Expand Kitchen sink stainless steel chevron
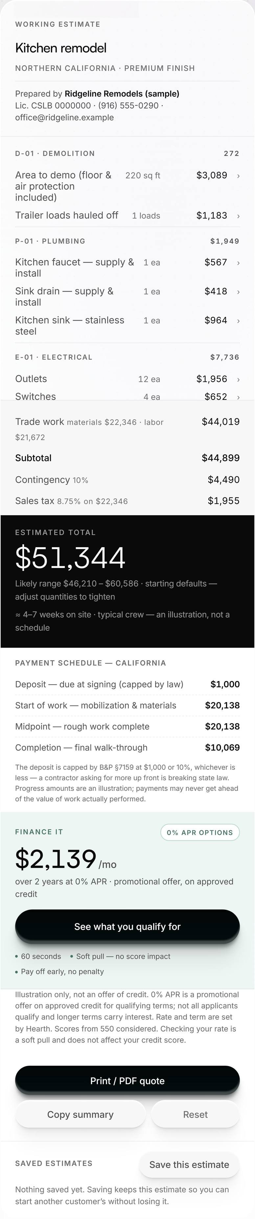The width and height of the screenshot is (255, 1219). tap(238, 321)
